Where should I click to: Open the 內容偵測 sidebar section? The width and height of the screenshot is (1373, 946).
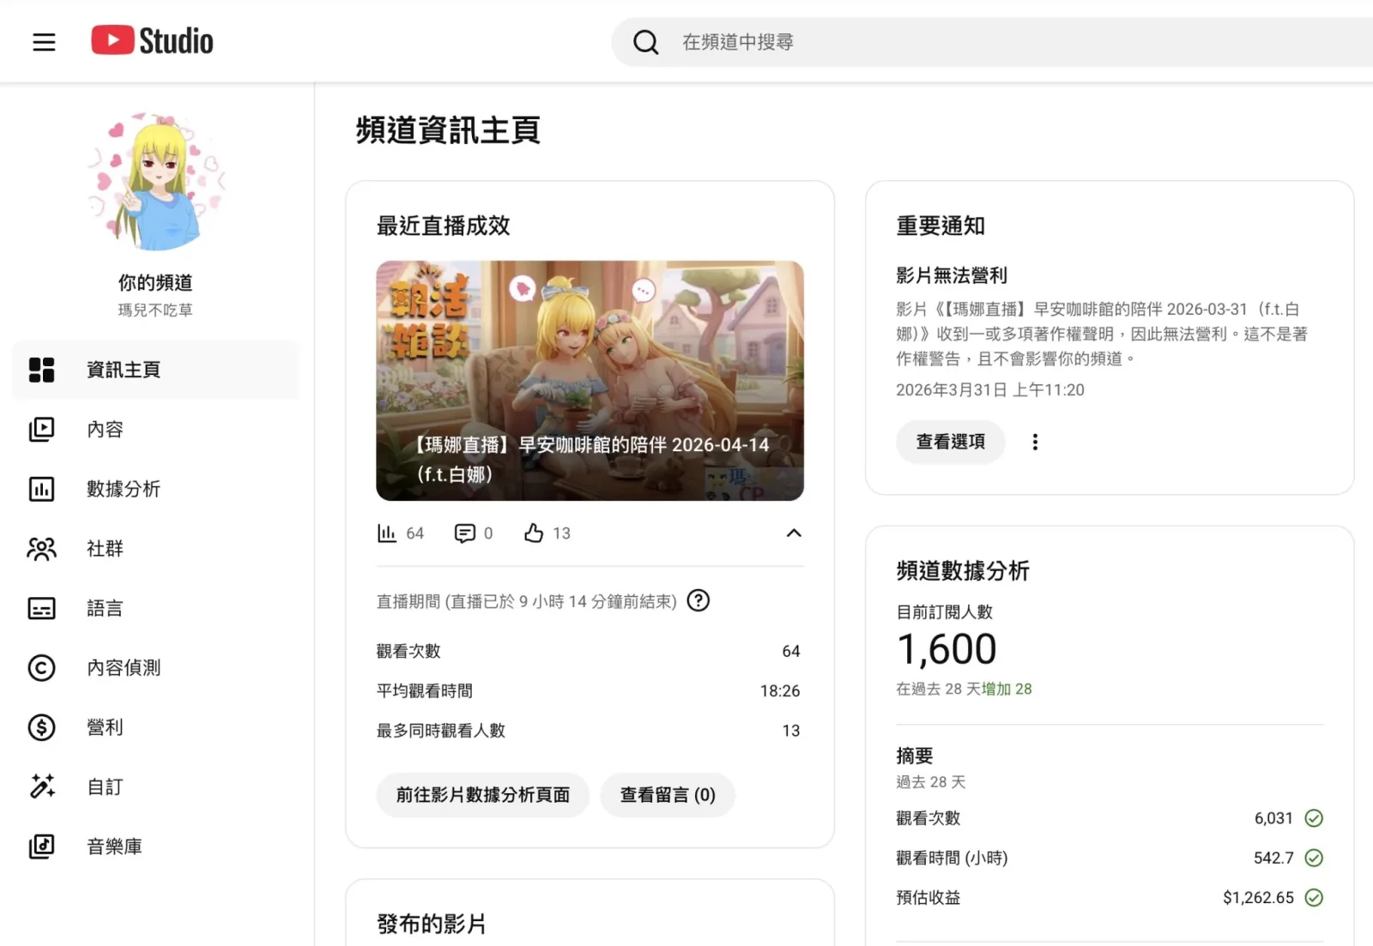click(156, 667)
